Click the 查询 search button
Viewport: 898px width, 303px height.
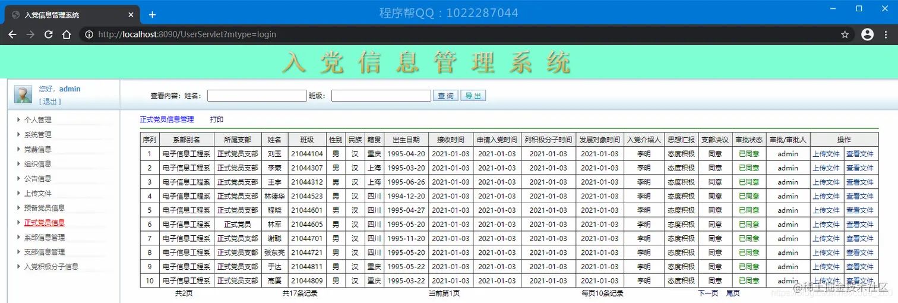(x=445, y=96)
